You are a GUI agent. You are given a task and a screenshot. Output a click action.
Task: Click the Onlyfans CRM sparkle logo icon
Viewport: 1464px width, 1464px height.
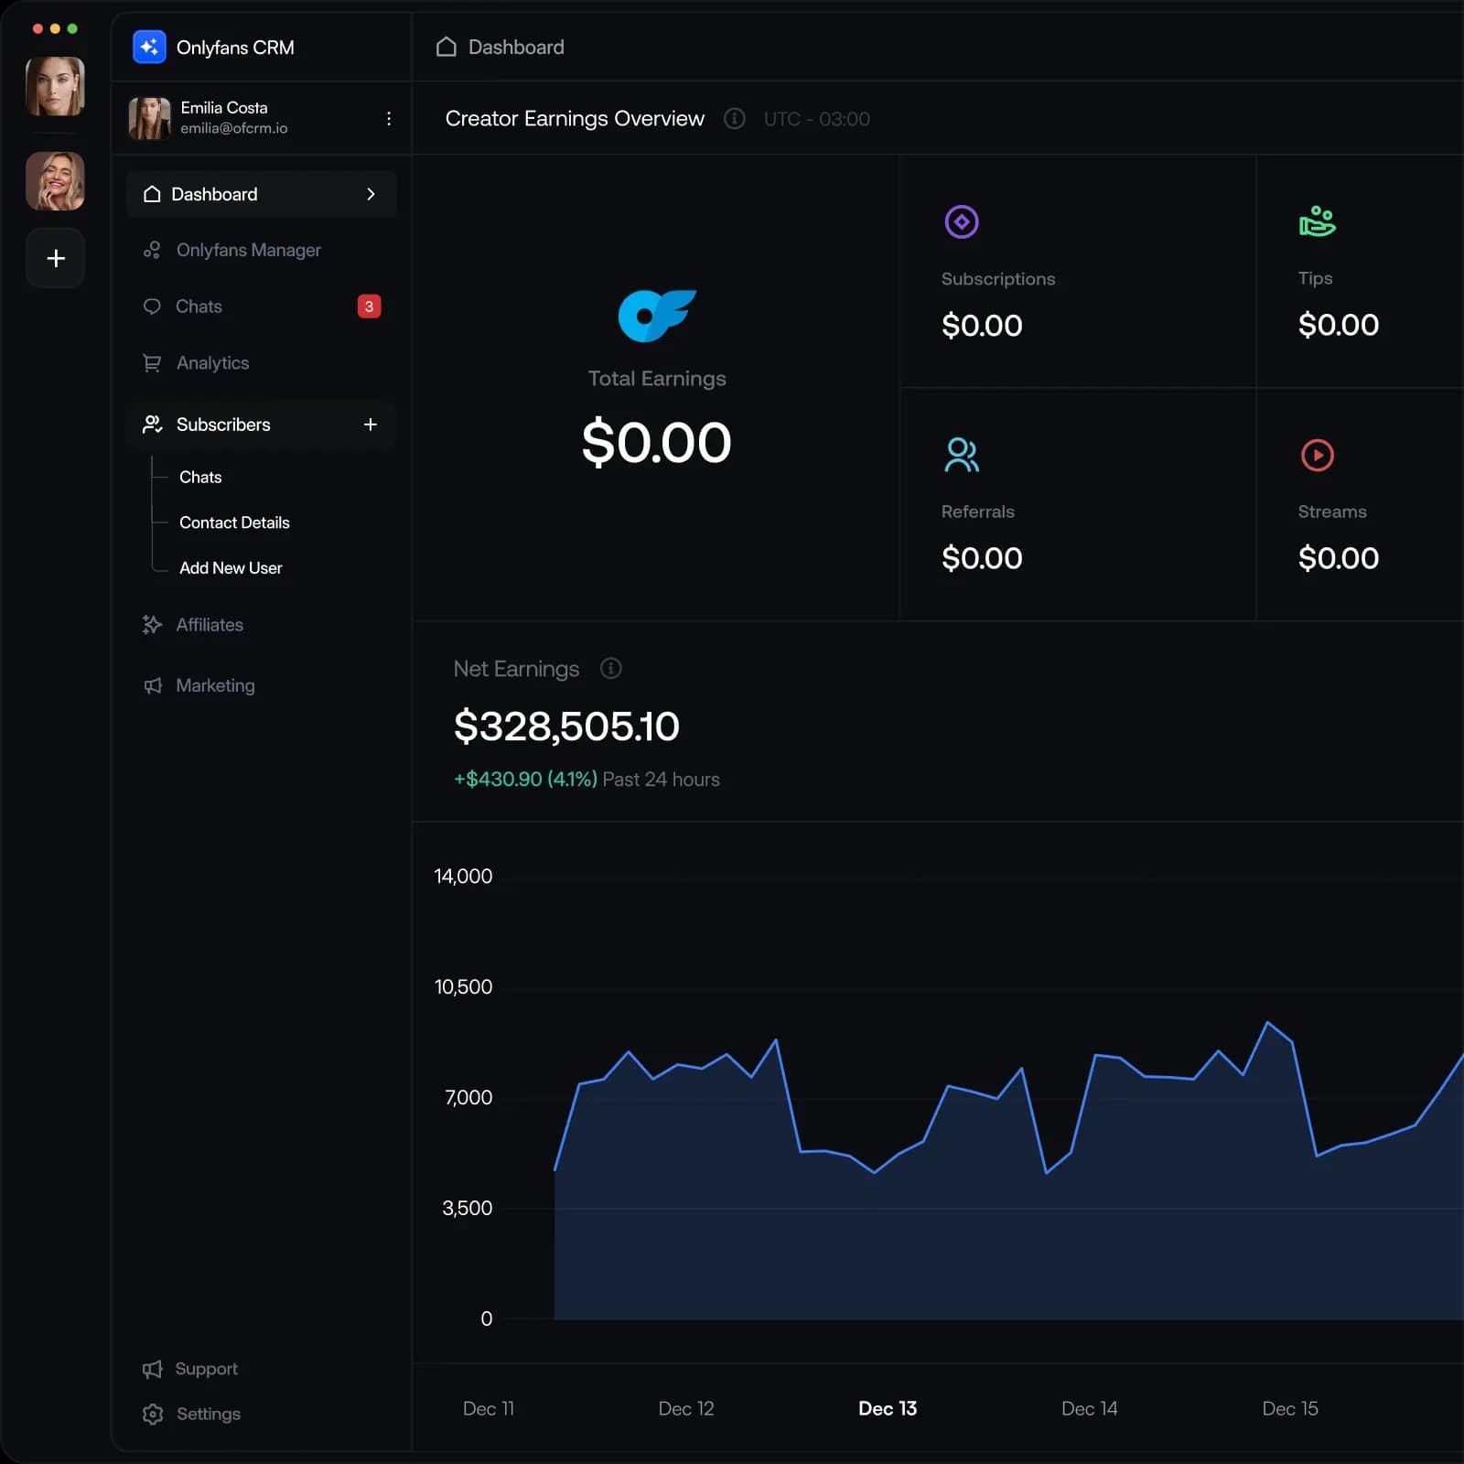coord(149,47)
